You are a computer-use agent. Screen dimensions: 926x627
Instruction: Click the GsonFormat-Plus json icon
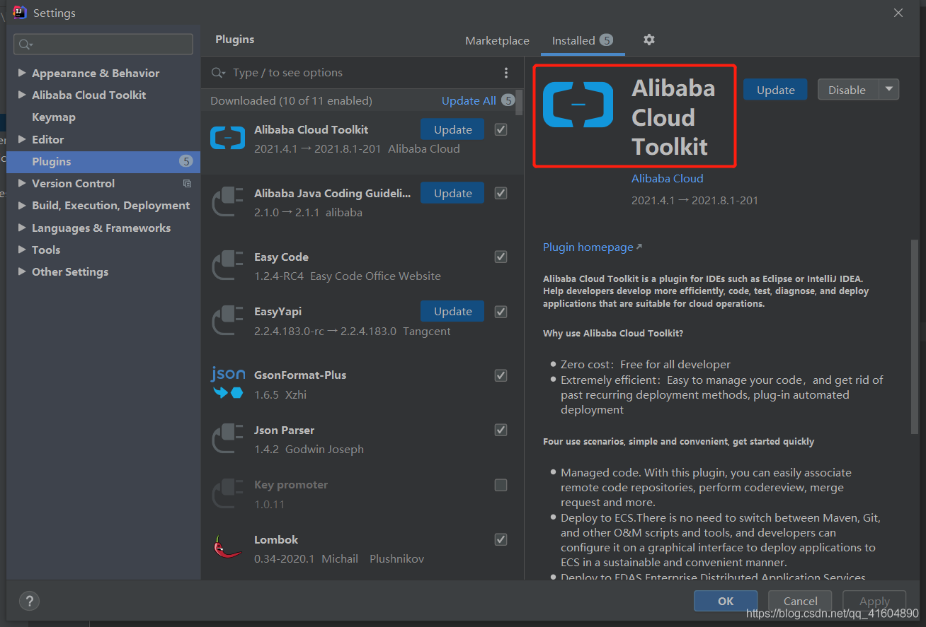pos(227,383)
